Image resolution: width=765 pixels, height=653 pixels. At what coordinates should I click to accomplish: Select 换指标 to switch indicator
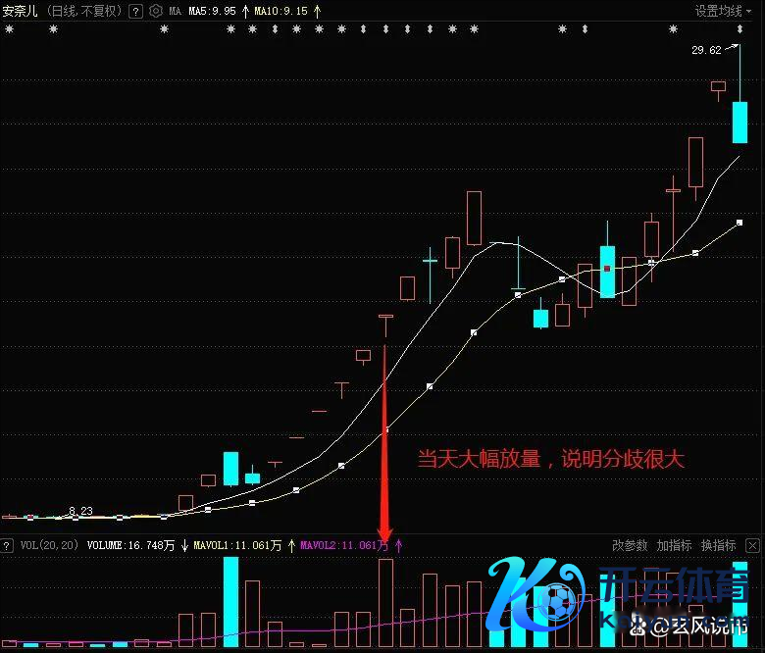718,545
